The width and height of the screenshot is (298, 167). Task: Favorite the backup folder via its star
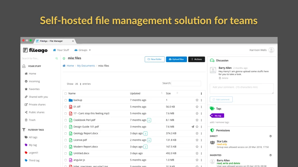[197, 100]
